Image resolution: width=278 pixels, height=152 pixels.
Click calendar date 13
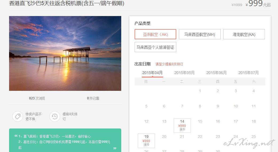pos(164,121)
